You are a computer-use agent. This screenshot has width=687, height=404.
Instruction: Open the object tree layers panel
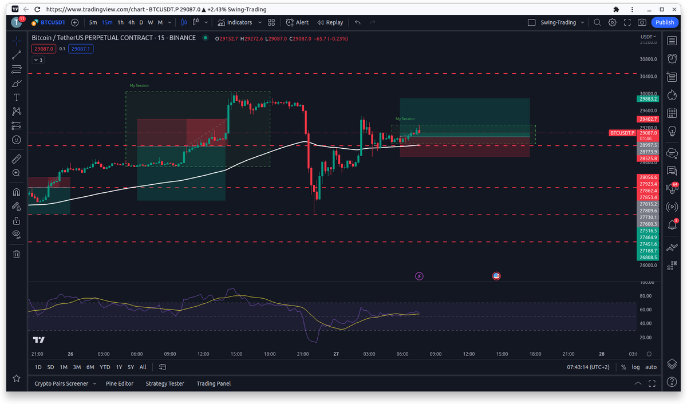(x=672, y=365)
